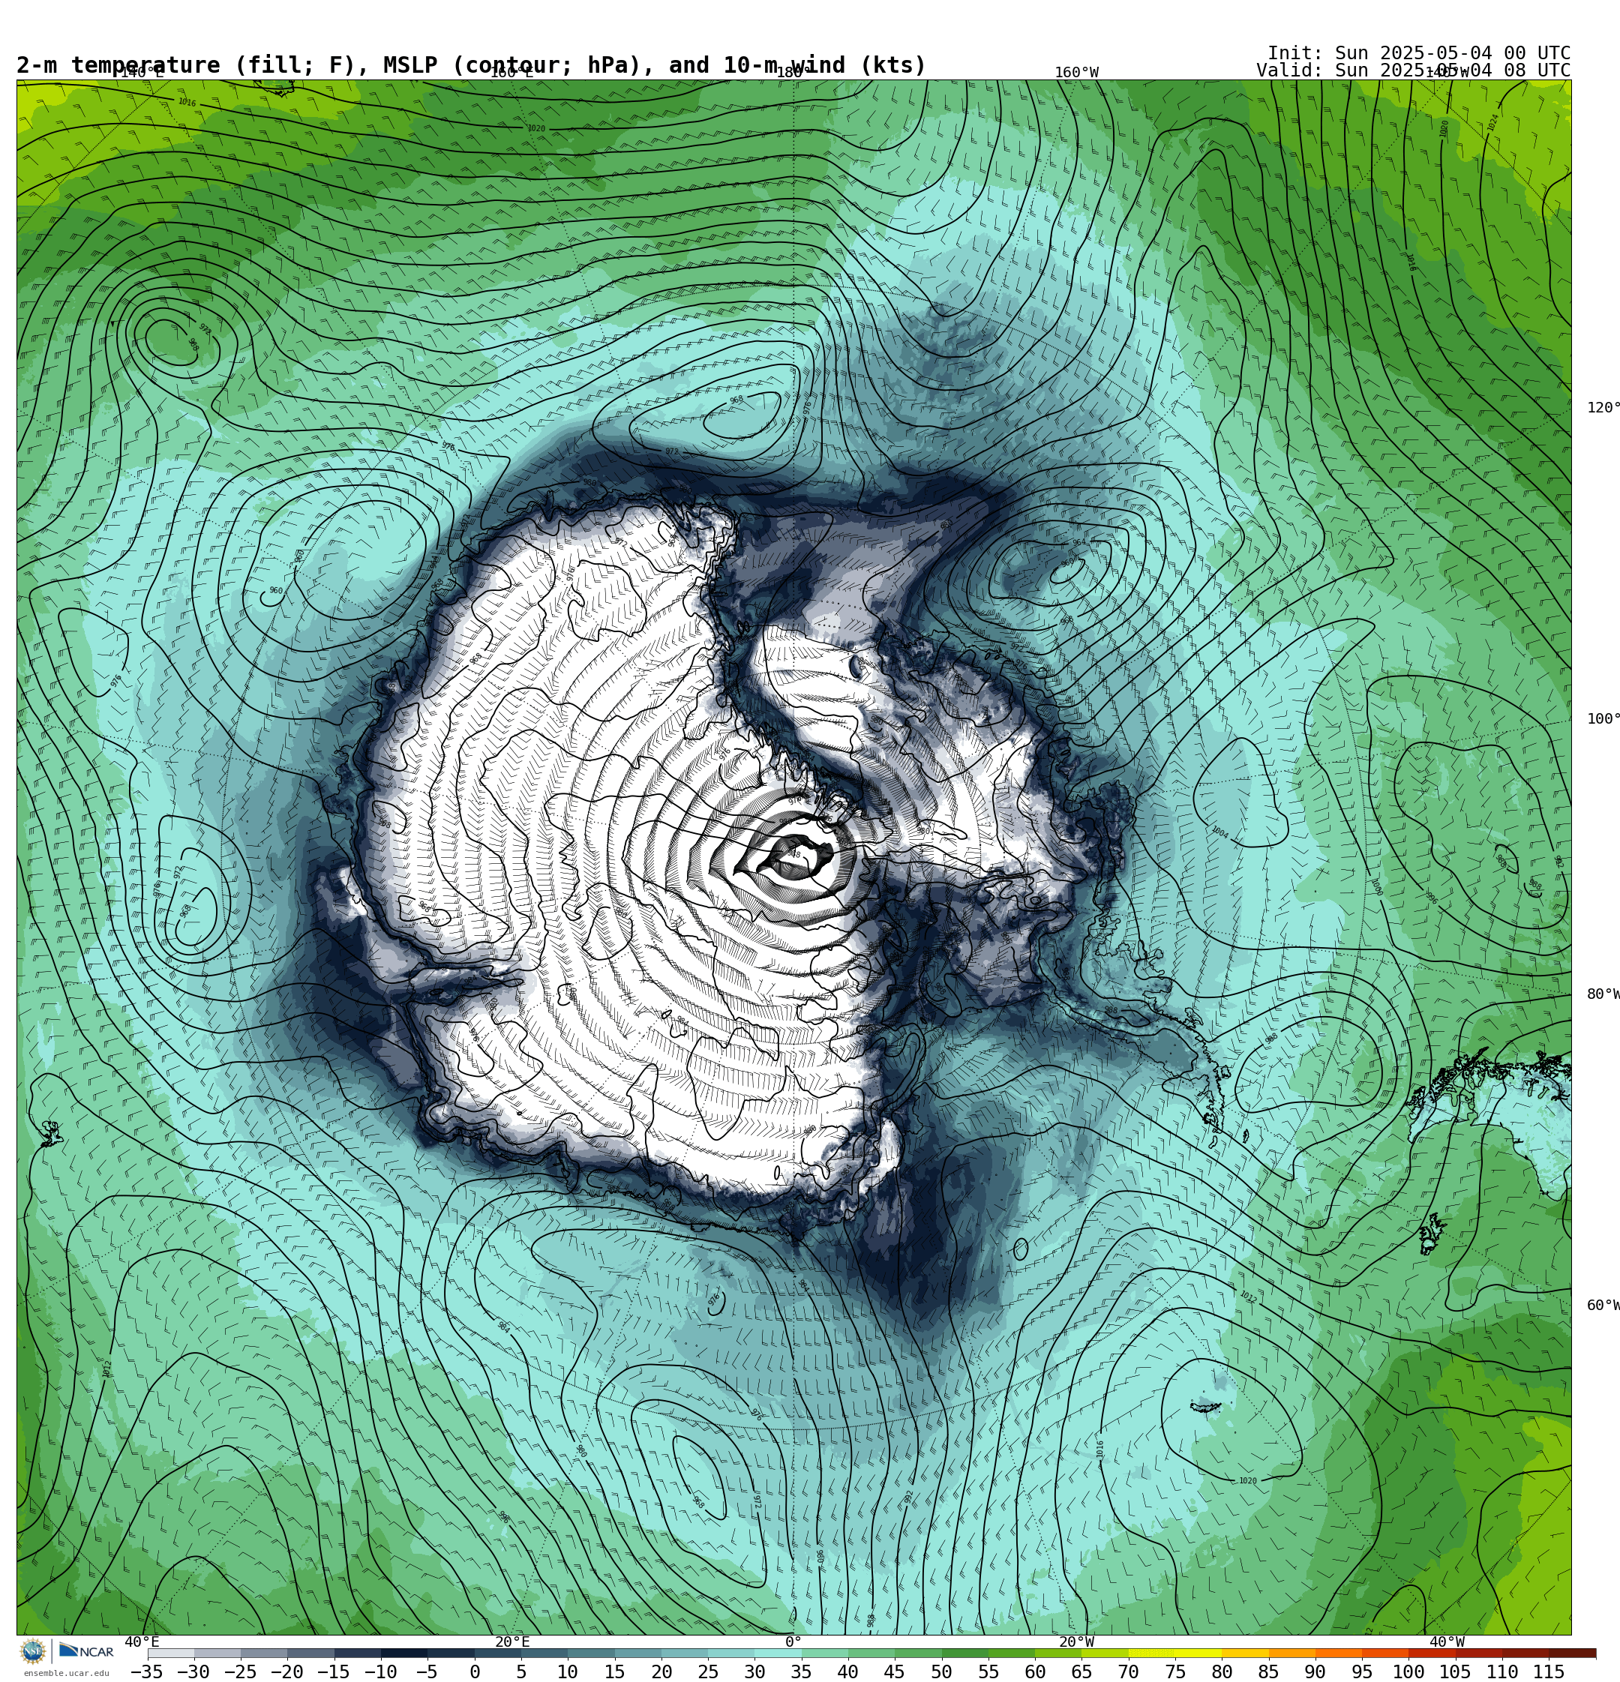
Task: Click the 0° longitude label at bottom
Action: pyautogui.click(x=793, y=1642)
